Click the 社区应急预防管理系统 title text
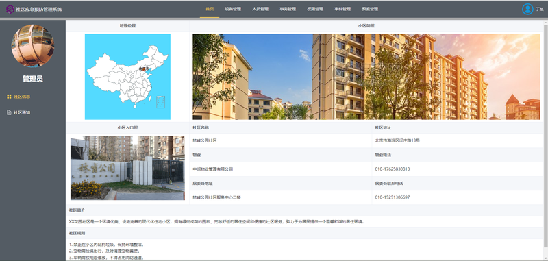The height and width of the screenshot is (261, 548). 39,10
